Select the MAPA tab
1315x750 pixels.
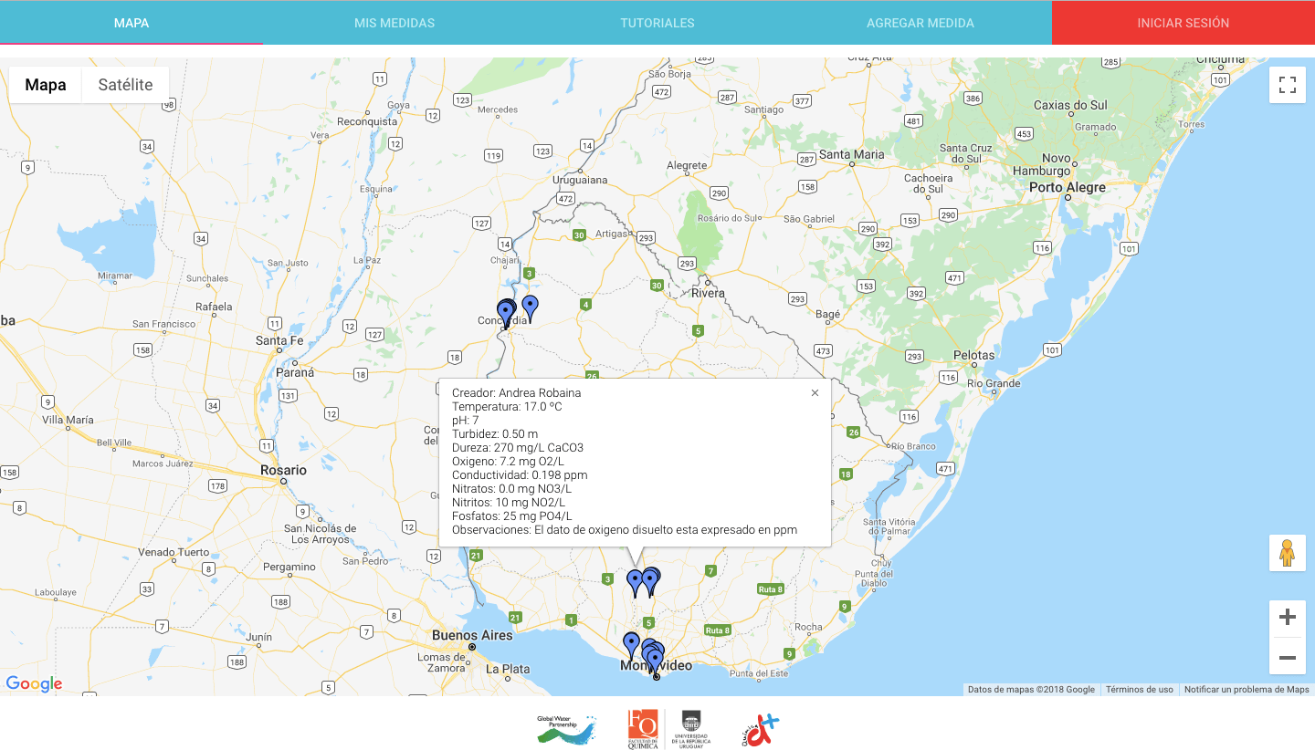[131, 23]
